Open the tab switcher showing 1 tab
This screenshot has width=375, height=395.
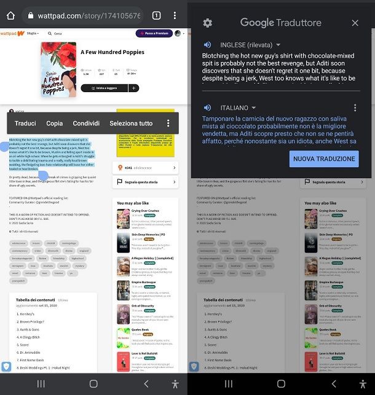pyautogui.click(x=156, y=15)
